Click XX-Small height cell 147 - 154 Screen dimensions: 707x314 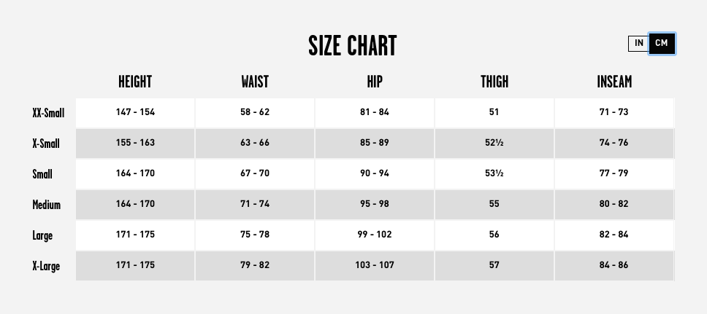point(135,112)
